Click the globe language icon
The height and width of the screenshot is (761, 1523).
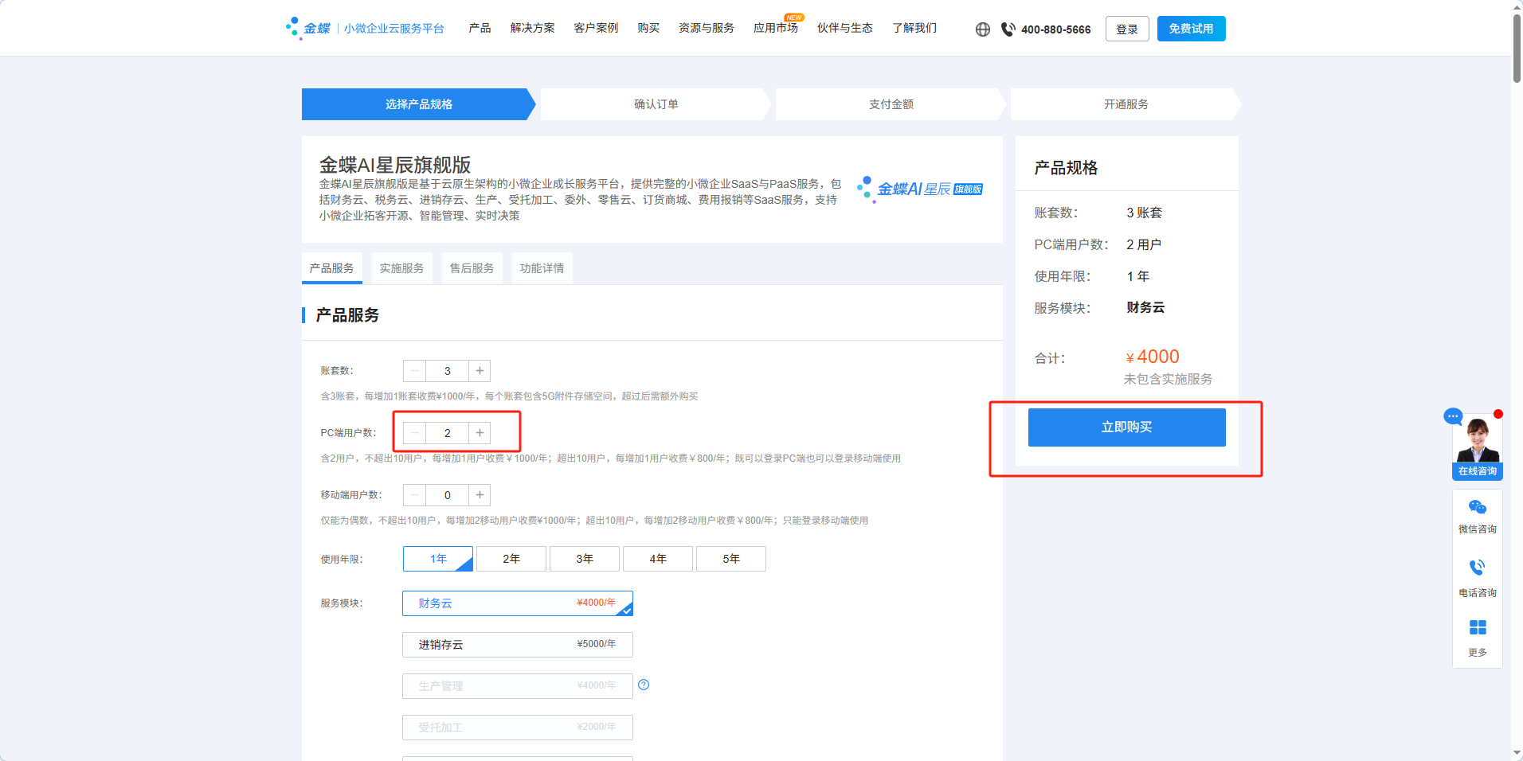pos(982,29)
